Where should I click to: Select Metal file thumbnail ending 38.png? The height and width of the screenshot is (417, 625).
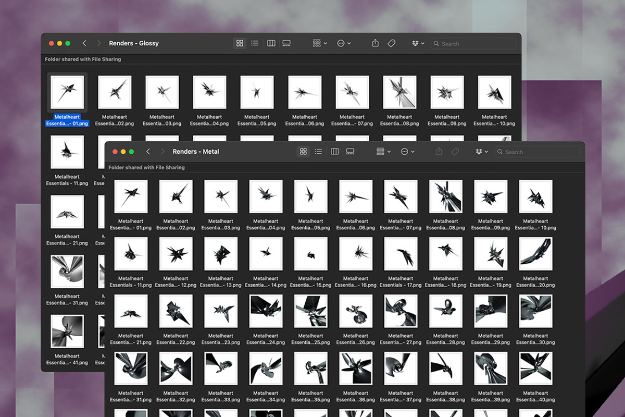[x=445, y=369]
